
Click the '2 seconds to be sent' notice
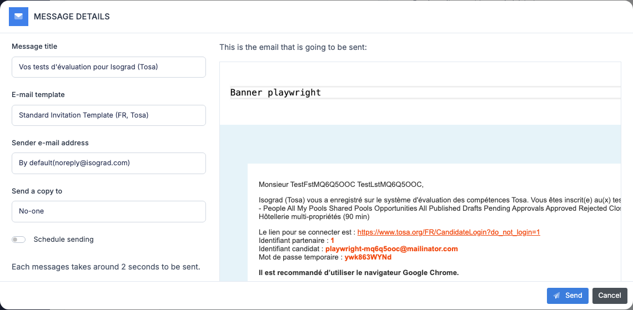click(105, 267)
